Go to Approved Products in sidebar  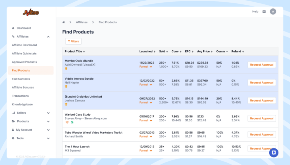coord(24,62)
